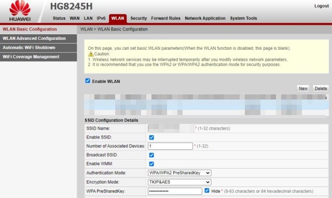
Task: Toggle the Enable WMM checkbox
Action: click(x=151, y=164)
